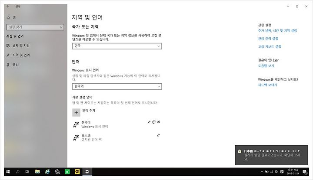
Task: Click the magnifier icon in settings search box
Action: coord(61,27)
